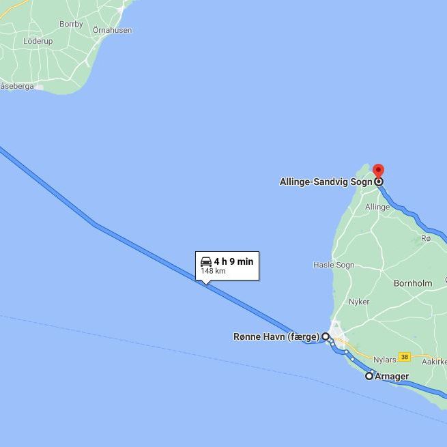447x447 pixels.
Task: Click the yellow route 38 road shield
Action: click(405, 357)
